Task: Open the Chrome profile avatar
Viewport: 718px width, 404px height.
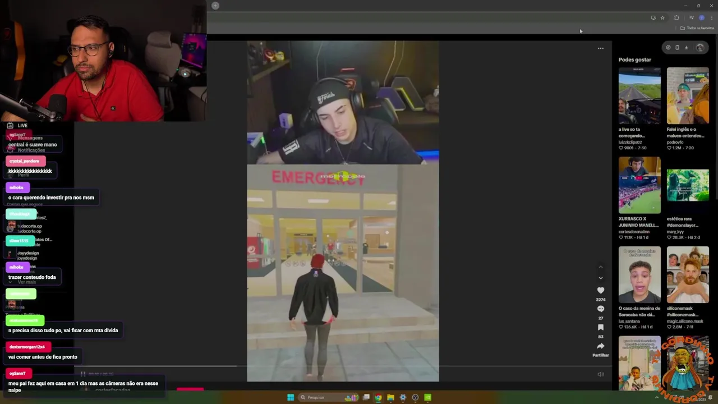Action: pyautogui.click(x=701, y=18)
